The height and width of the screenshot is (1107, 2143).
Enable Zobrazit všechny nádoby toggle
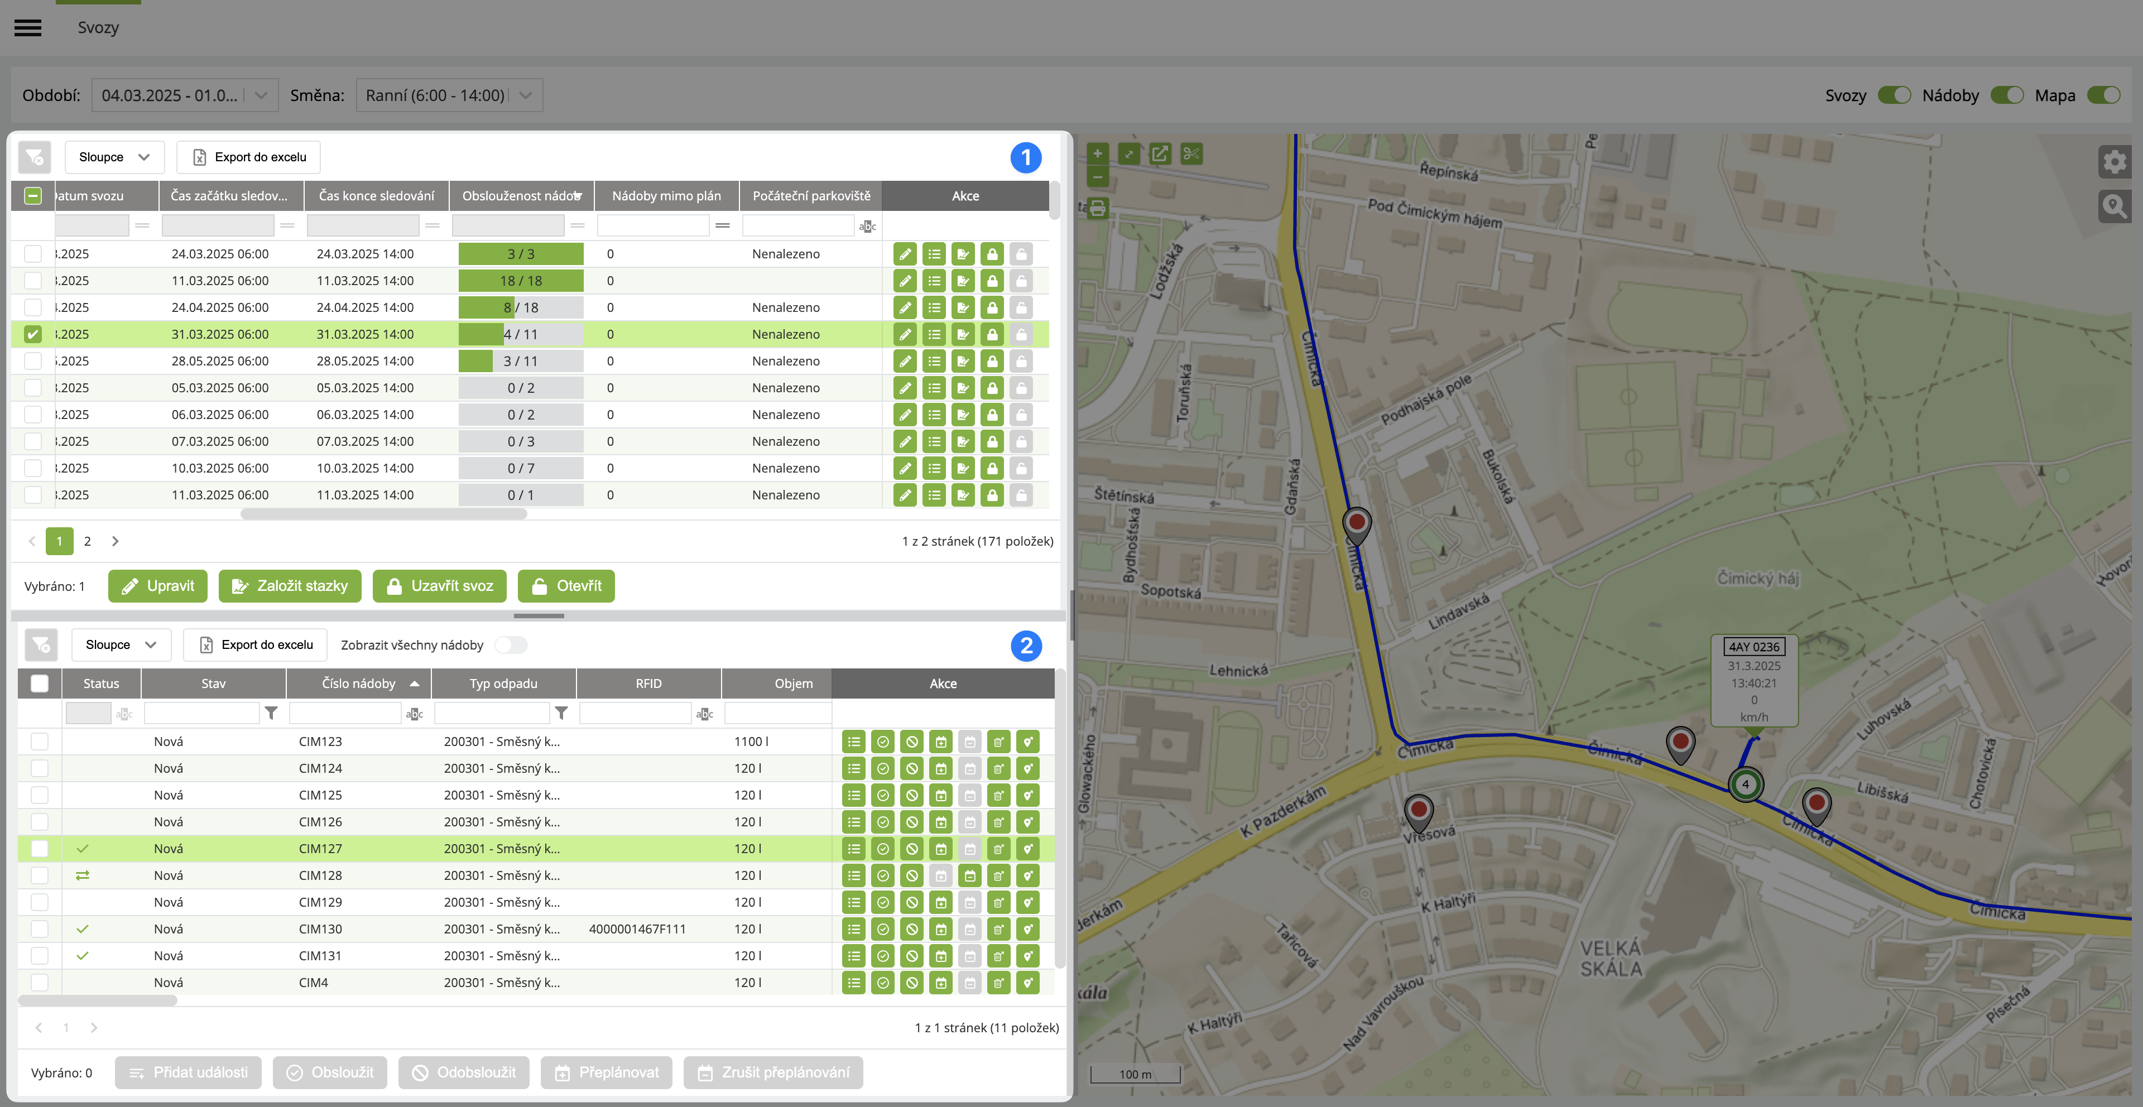click(511, 646)
